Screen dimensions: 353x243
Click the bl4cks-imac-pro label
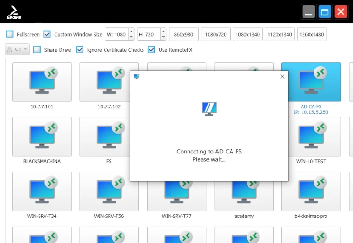pos(311,216)
